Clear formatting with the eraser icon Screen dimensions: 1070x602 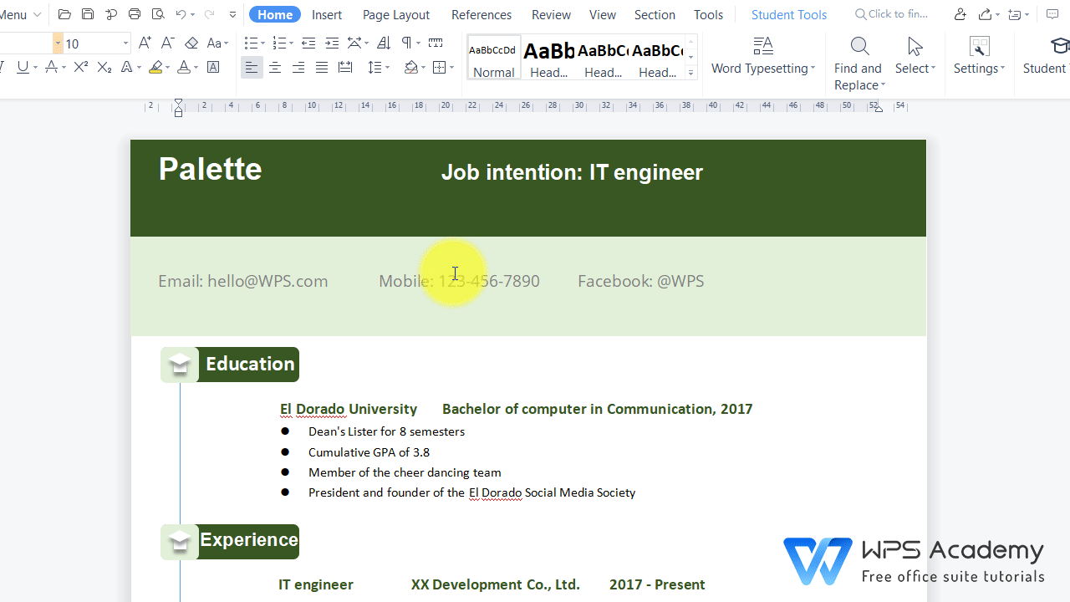[191, 43]
